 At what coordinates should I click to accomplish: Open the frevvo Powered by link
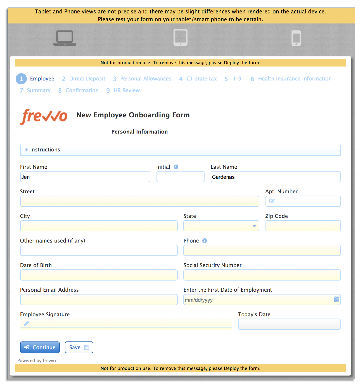click(x=49, y=361)
